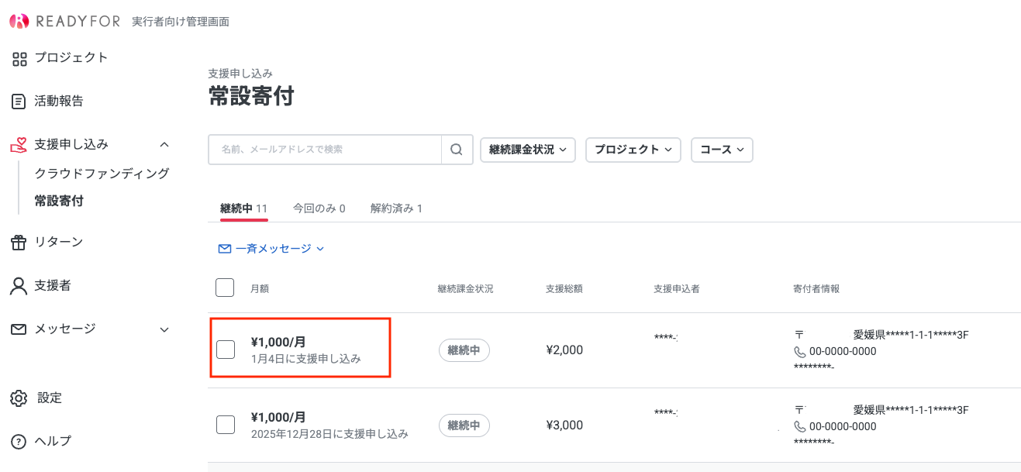Switch to the 継続中 11 tab

click(243, 208)
